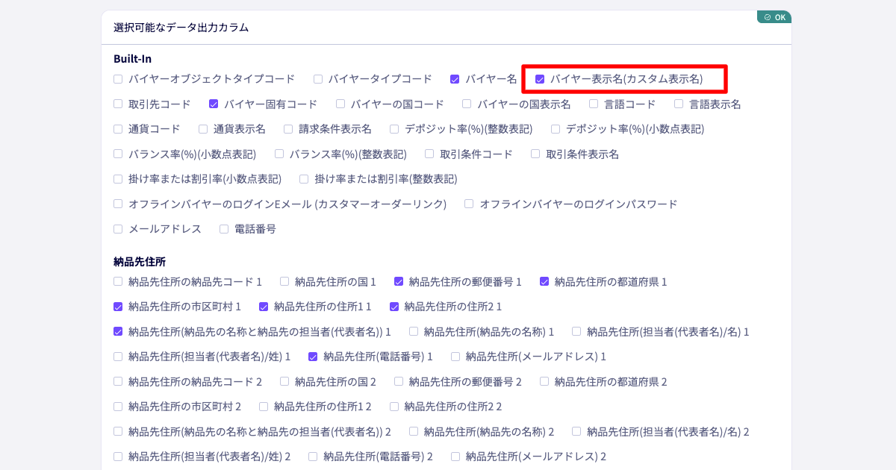896x470 pixels.
Task: Check デポジット率(%)(小数点表記) checkbox
Action: point(556,129)
